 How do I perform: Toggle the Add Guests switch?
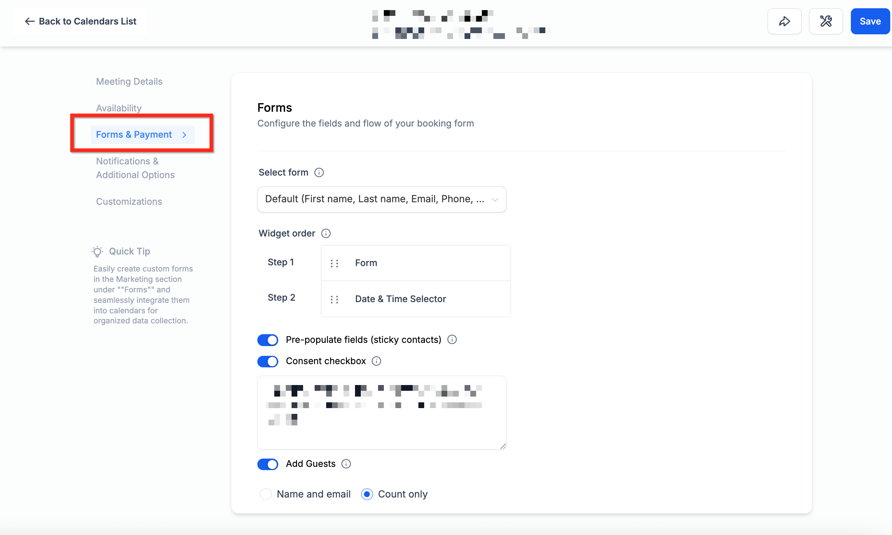tap(268, 464)
